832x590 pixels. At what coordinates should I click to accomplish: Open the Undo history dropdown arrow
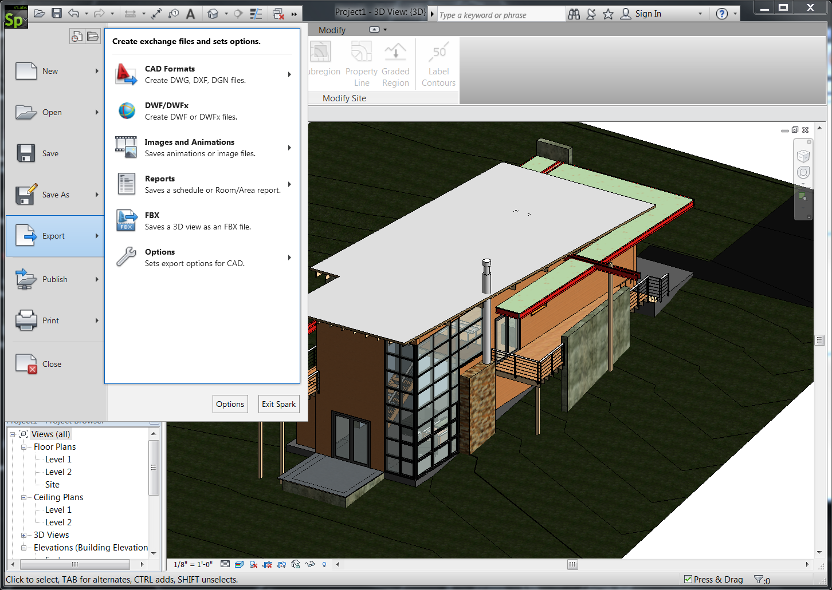coord(86,13)
